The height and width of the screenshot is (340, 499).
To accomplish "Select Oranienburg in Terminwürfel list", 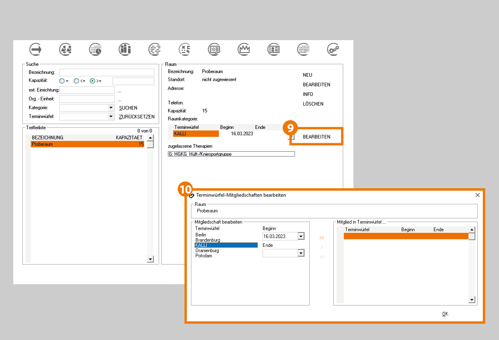I will pyautogui.click(x=207, y=250).
